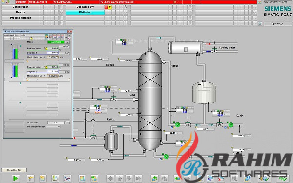
Task: Click the red alarm indicator beside Use Cases SW
Action: 106,7
